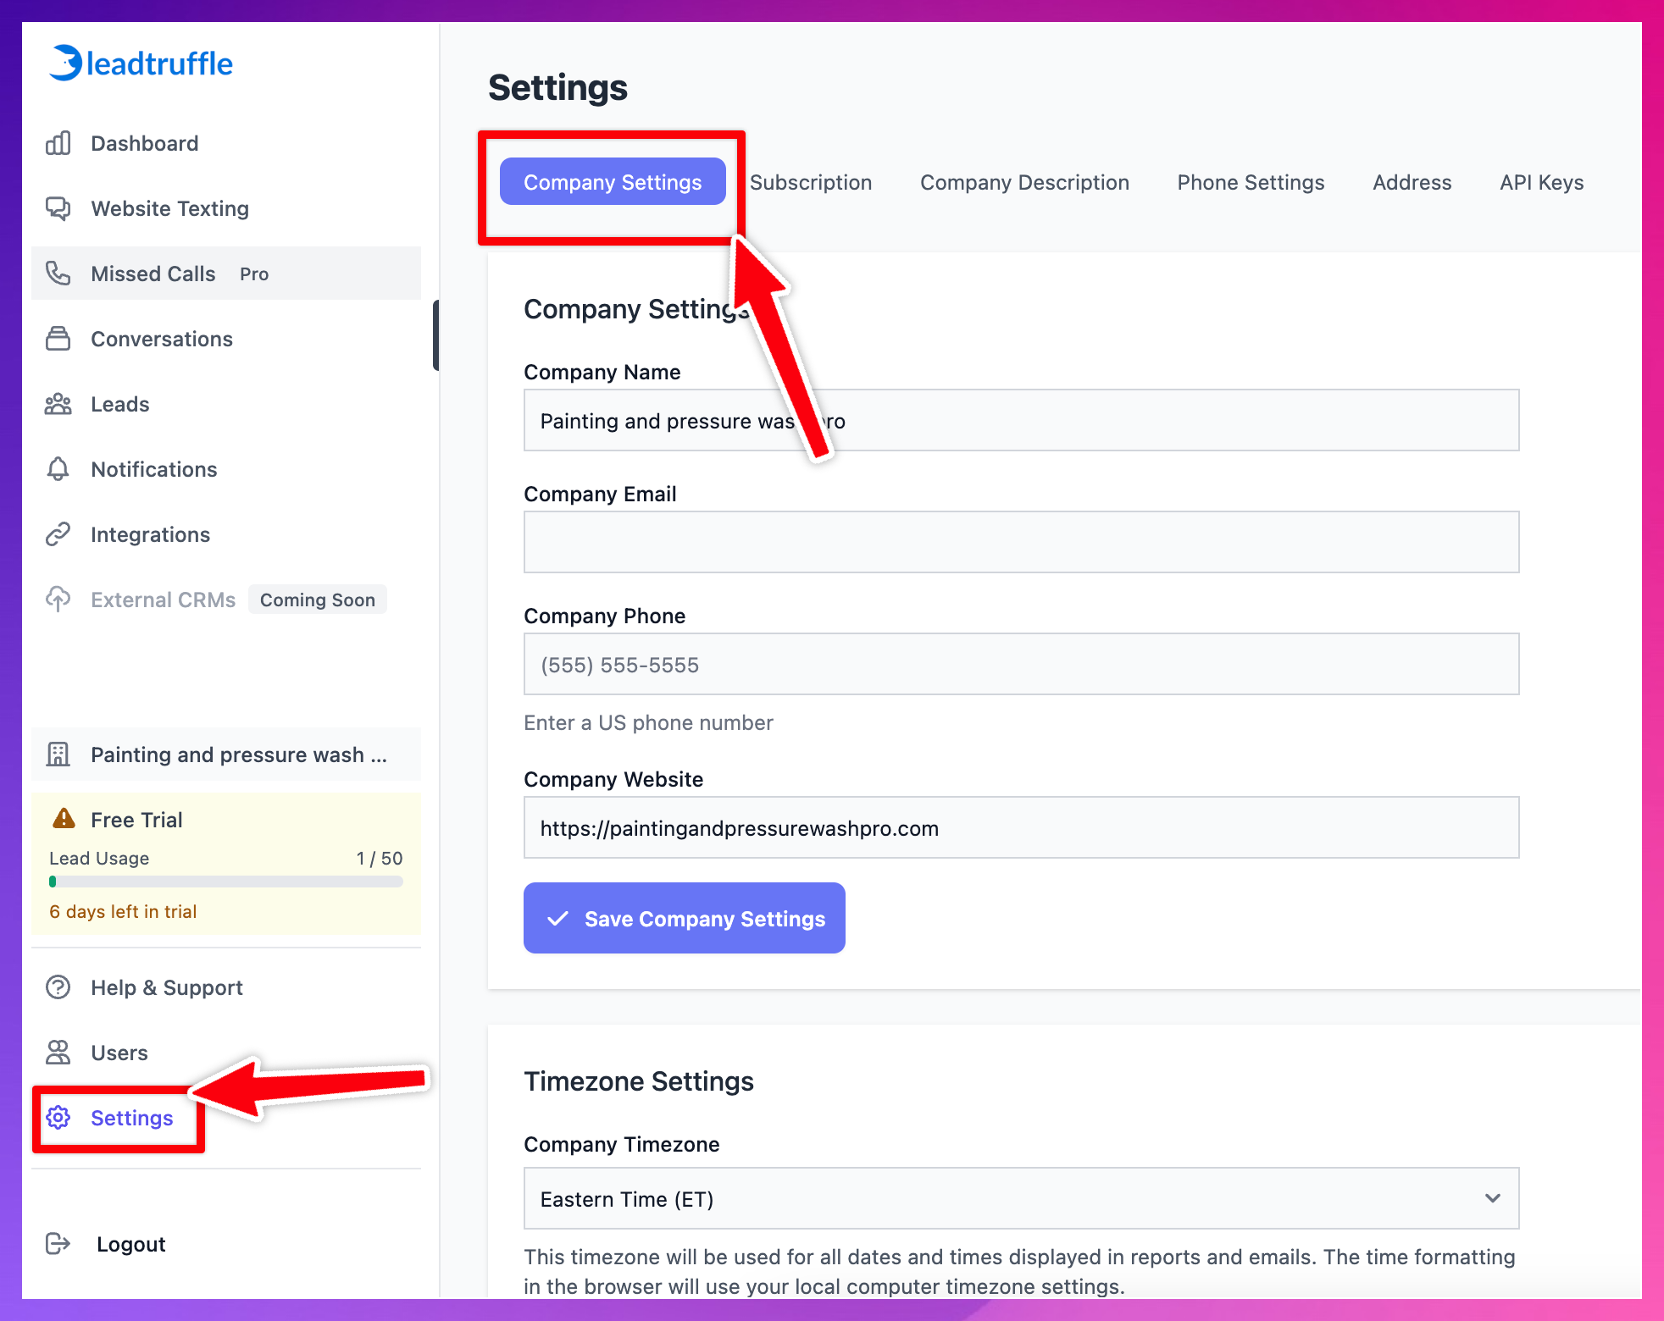Click inside the Company Email field
This screenshot has width=1664, height=1321.
point(1020,541)
